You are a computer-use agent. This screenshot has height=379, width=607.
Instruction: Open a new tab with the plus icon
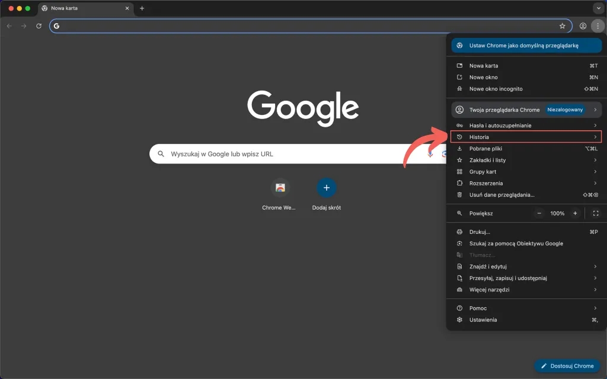[x=141, y=8]
